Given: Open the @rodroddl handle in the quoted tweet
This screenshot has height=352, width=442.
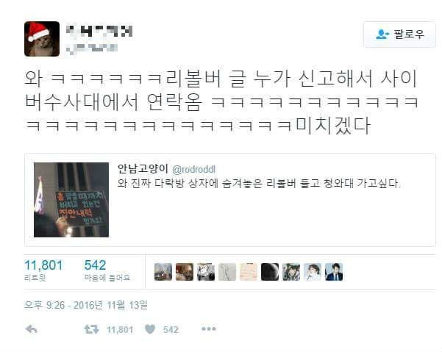Looking at the screenshot, I should point(193,169).
